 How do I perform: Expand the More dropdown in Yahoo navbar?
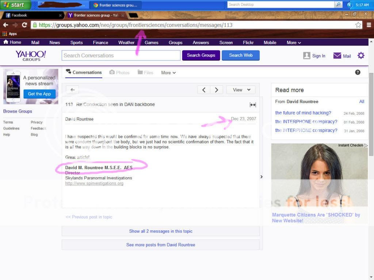[294, 43]
